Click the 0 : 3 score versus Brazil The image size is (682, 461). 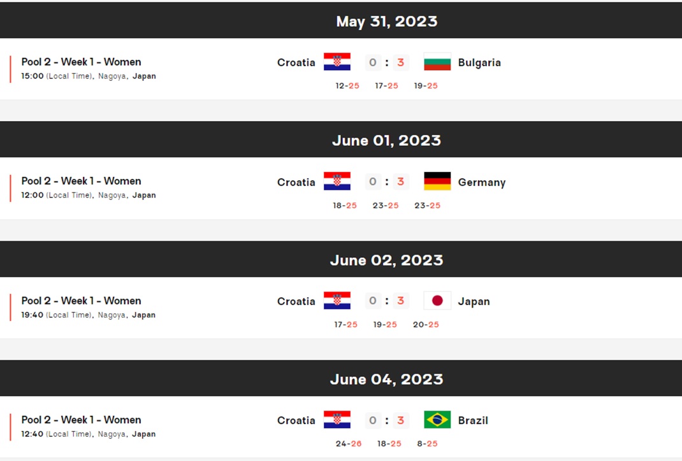point(387,420)
